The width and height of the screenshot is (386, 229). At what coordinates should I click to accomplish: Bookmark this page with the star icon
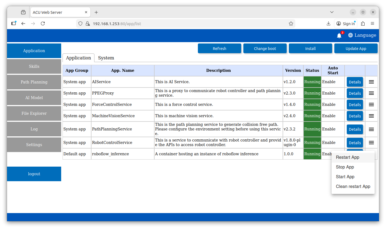[291, 23]
